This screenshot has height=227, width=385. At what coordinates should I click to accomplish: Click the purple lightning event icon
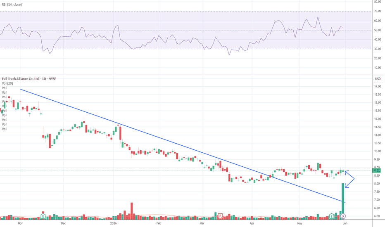pos(343,216)
